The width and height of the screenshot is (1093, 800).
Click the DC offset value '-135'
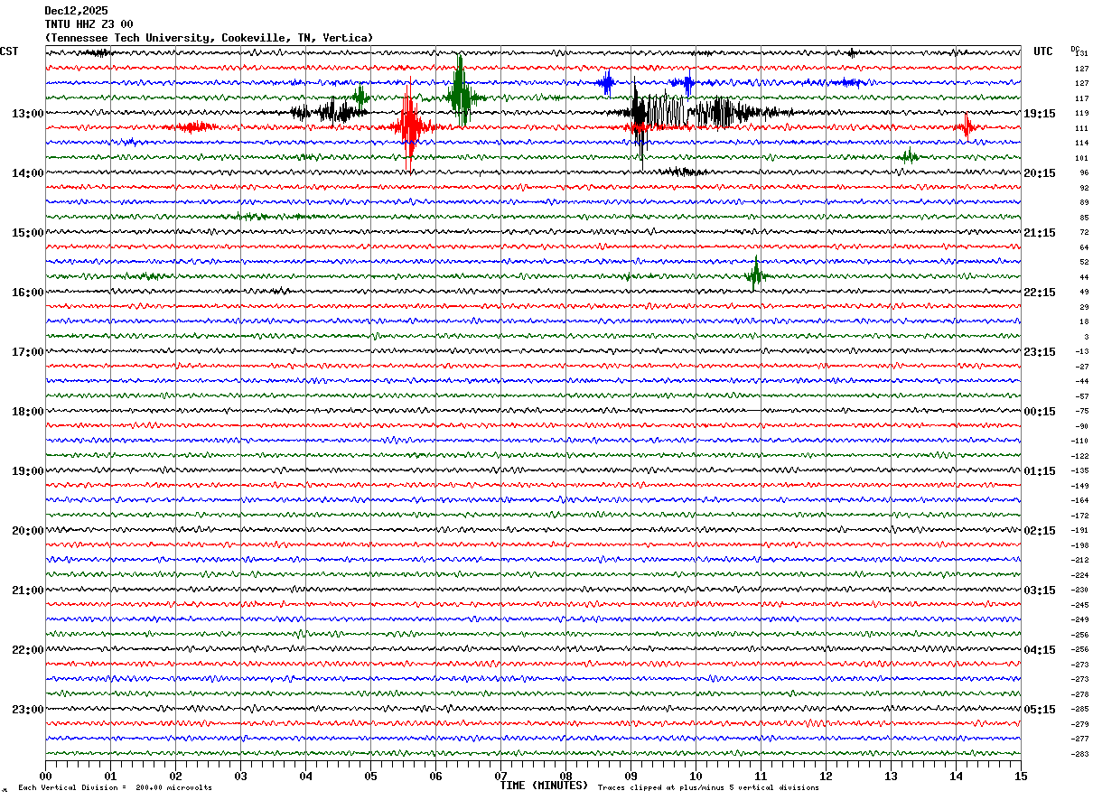1080,471
